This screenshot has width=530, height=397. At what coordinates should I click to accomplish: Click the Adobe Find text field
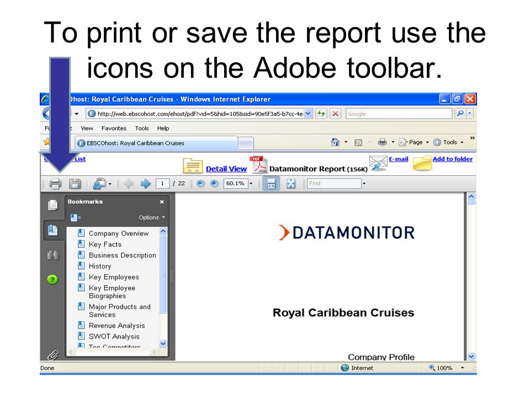pyautogui.click(x=334, y=183)
